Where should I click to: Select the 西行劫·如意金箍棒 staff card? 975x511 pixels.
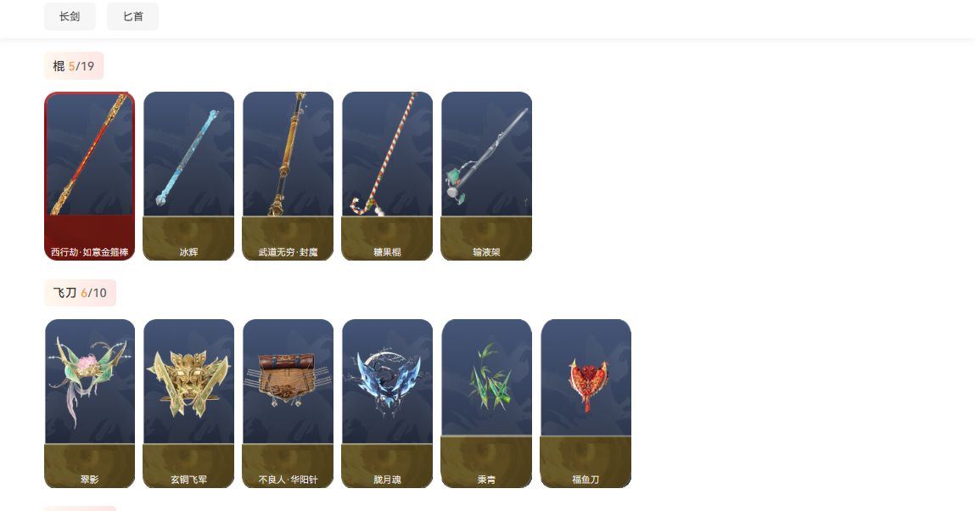pos(90,176)
